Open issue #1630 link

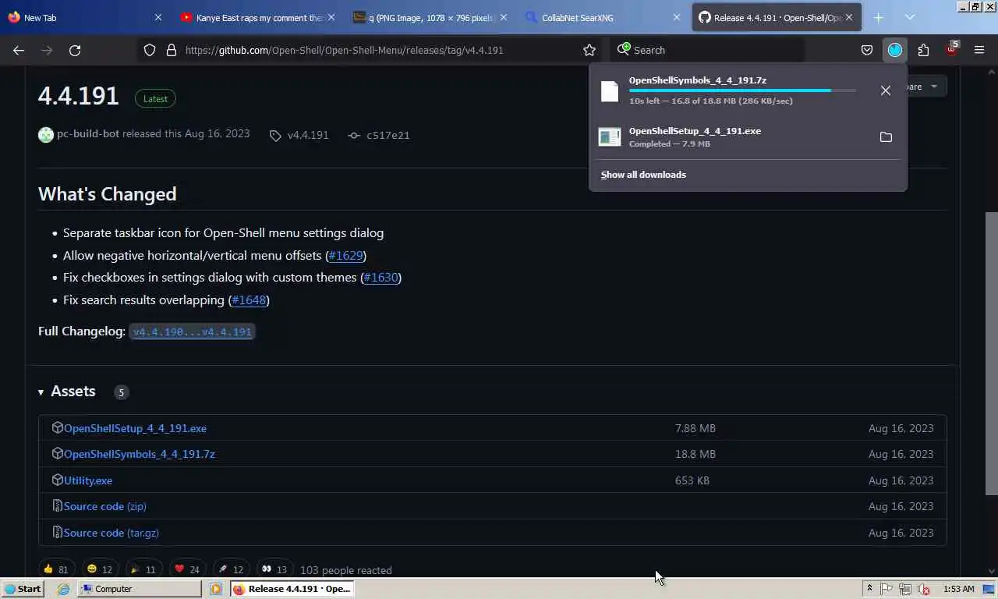pyautogui.click(x=380, y=277)
